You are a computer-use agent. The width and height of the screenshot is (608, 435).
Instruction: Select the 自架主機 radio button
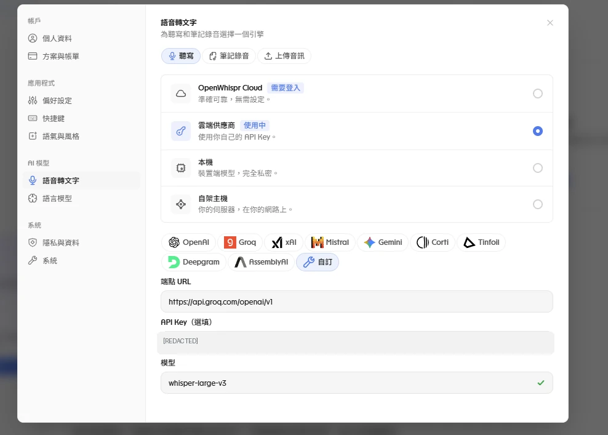[x=537, y=204]
